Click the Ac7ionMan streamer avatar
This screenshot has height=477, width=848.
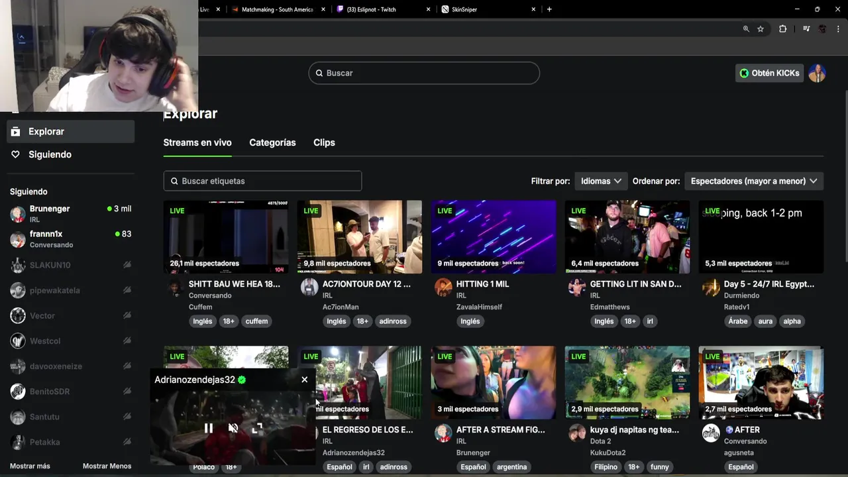pyautogui.click(x=309, y=288)
